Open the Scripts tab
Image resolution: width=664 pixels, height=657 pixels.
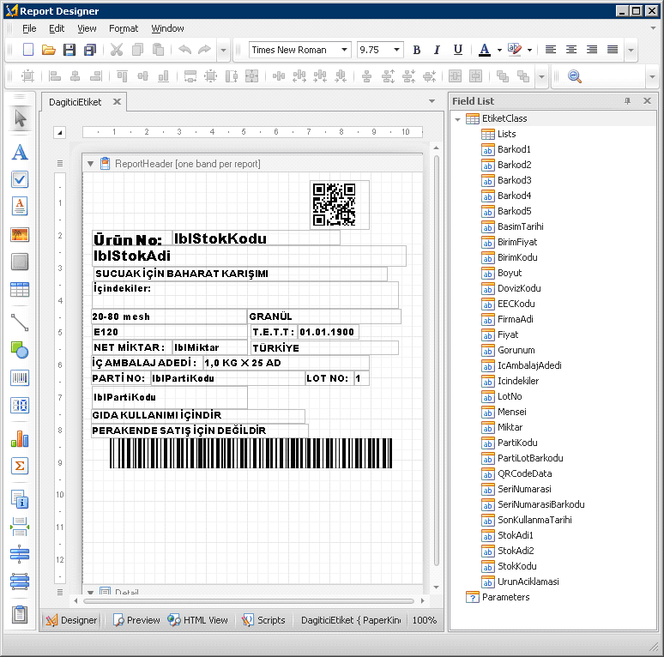click(264, 620)
